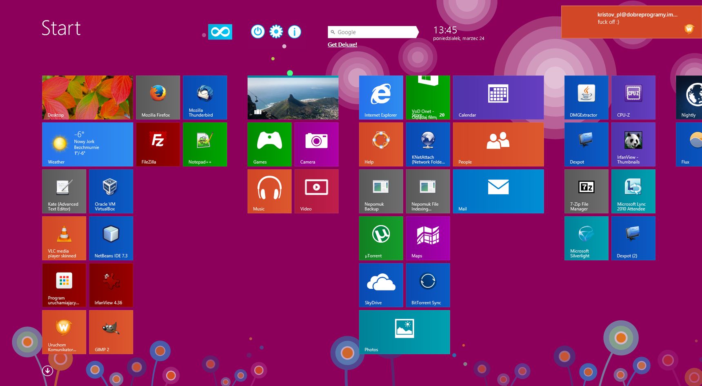Open the message notification from kristov_pl

[x=631, y=22]
